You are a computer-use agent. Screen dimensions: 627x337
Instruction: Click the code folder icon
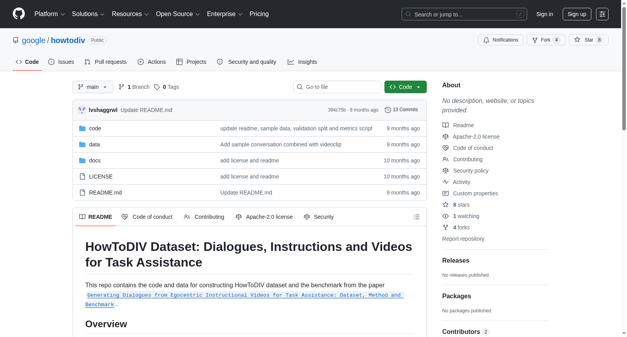point(82,128)
